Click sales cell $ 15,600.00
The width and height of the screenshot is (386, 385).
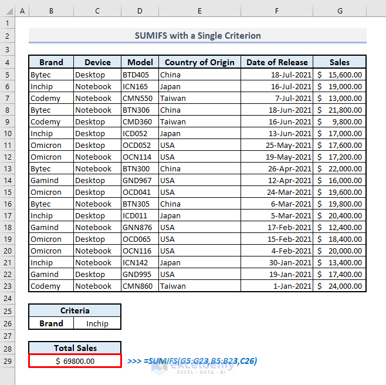click(x=340, y=75)
